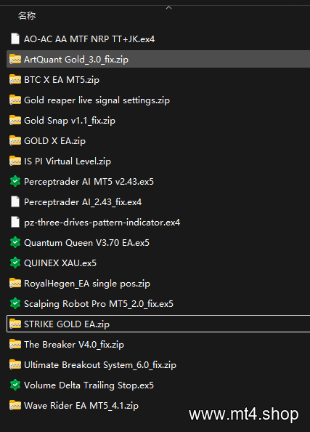Select the Perceptrader AI_2.43_fix.ex4 file
Image resolution: width=310 pixels, height=432 pixels.
coord(158,202)
